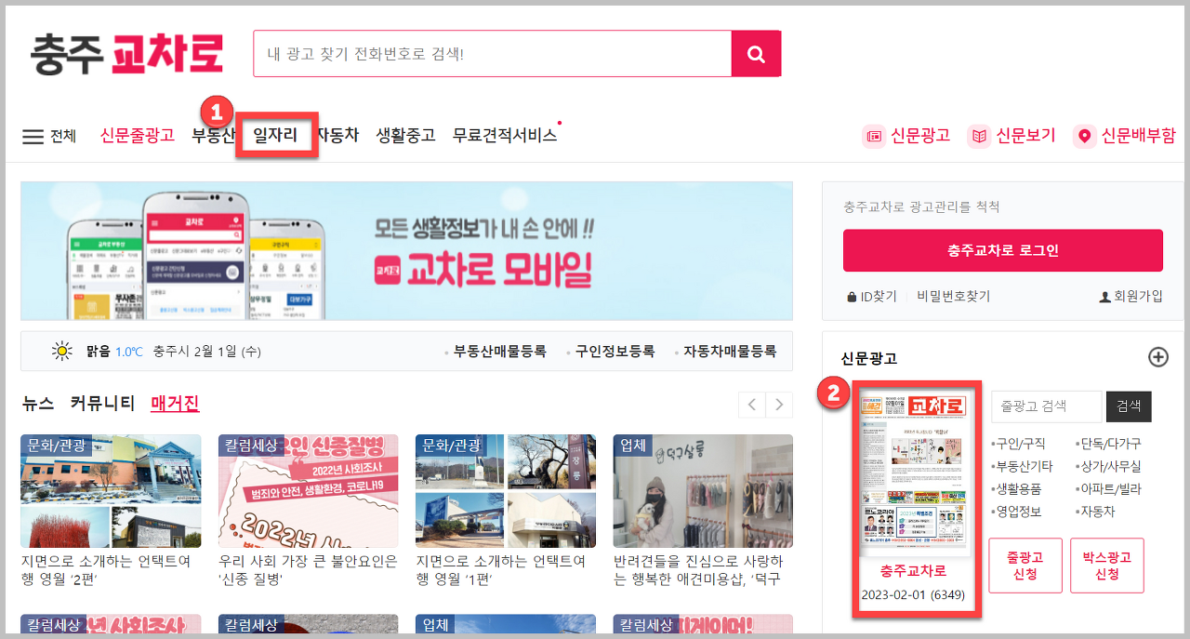Image resolution: width=1190 pixels, height=639 pixels.
Task: Open 신문배부함 location pin link
Action: coord(1124,136)
